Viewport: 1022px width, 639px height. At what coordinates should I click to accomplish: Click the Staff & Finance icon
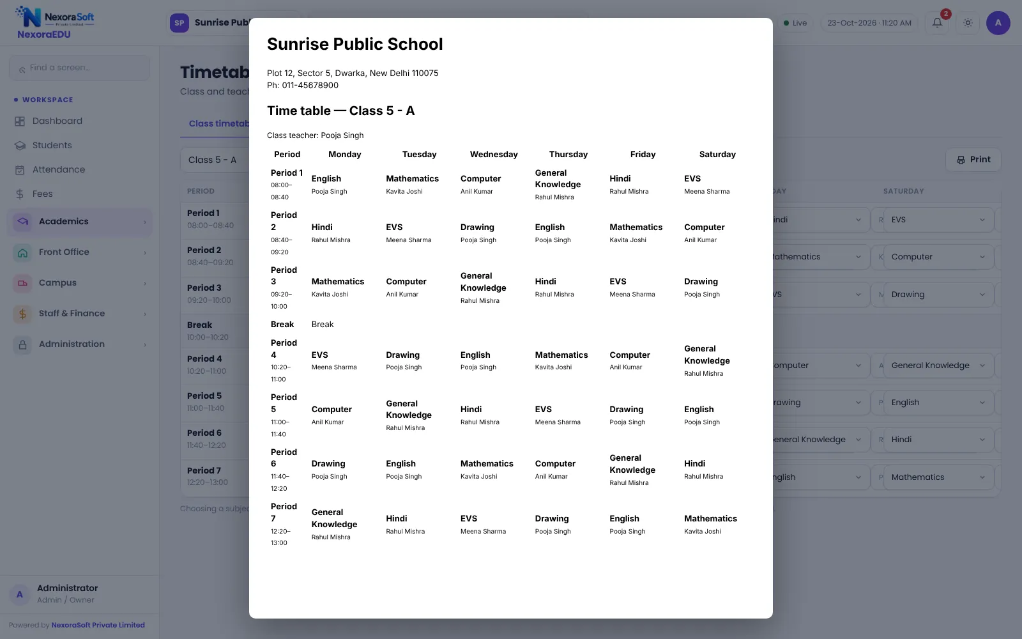coord(23,314)
